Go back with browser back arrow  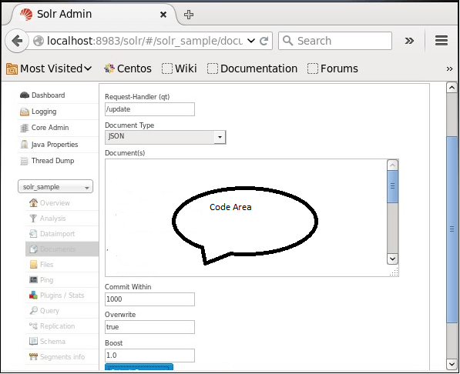tap(17, 41)
